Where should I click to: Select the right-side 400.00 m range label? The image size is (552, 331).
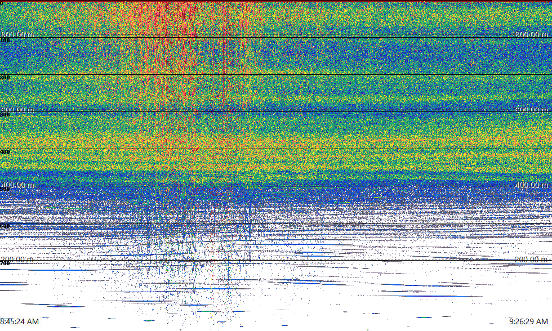[532, 184]
